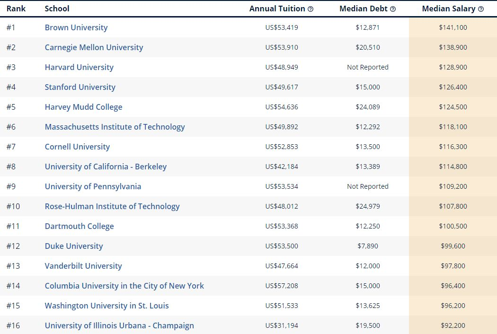Select the Harvard University link

click(x=79, y=67)
